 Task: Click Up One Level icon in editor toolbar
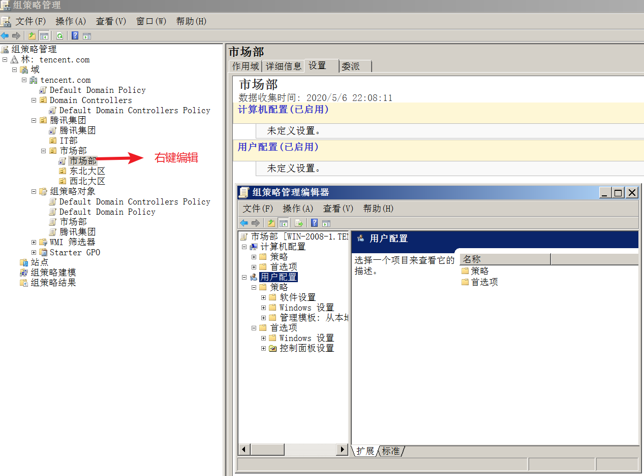point(271,223)
